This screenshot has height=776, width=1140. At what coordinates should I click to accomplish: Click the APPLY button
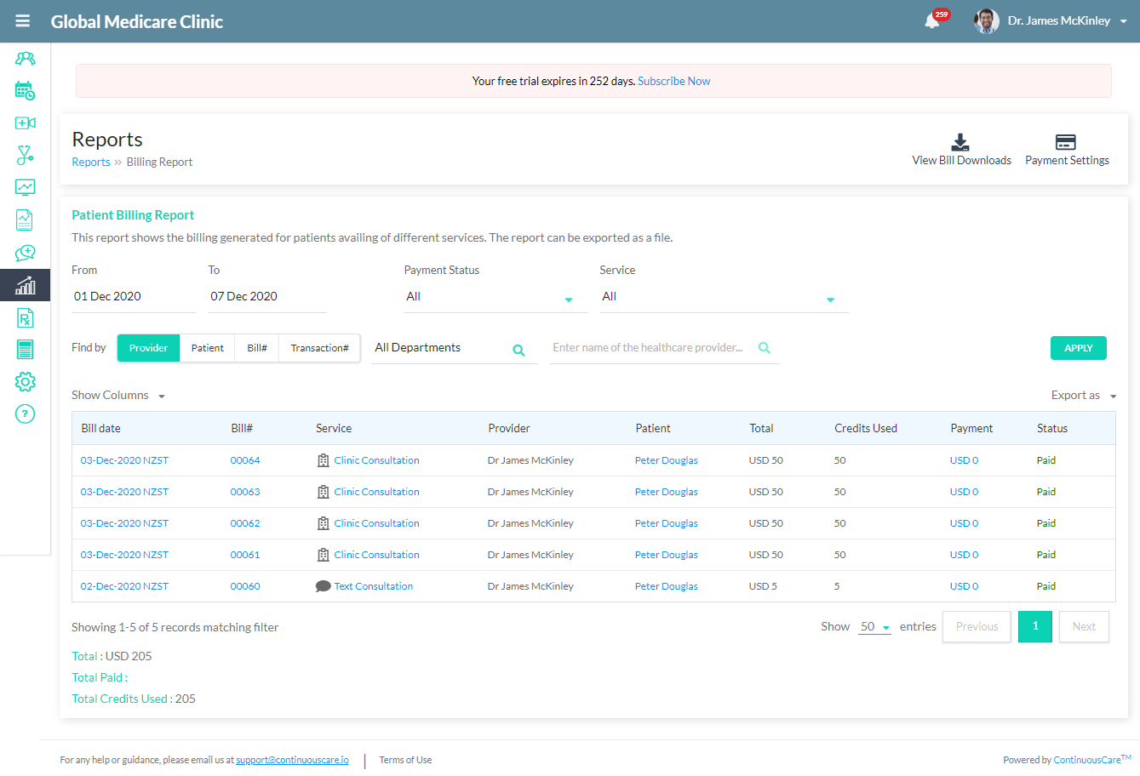tap(1078, 348)
